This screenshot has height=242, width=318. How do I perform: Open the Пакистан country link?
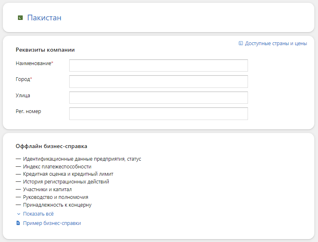44,18
